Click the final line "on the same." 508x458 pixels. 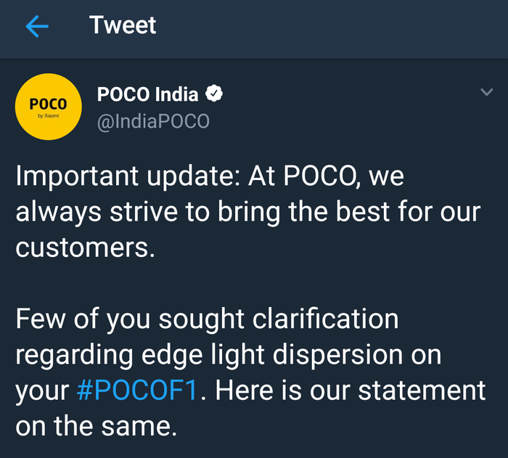coord(97,426)
